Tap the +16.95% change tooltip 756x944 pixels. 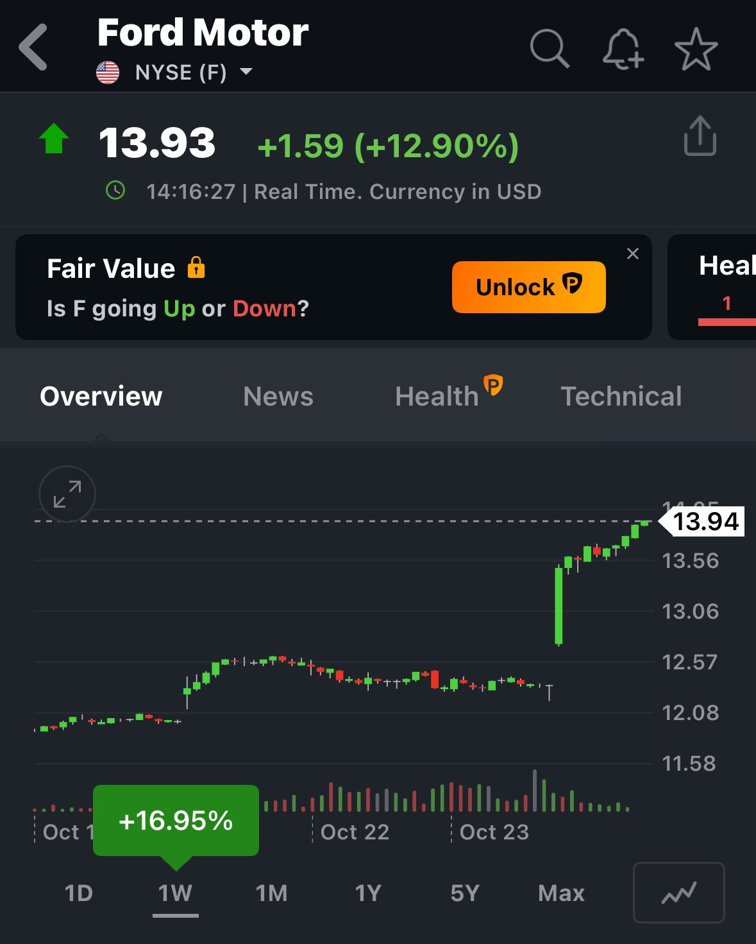[176, 821]
